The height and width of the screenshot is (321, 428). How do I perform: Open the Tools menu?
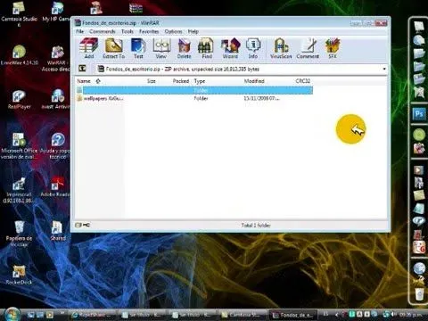(x=128, y=31)
